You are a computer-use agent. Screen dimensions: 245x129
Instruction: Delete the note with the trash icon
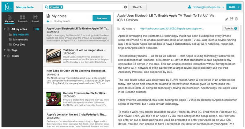pyautogui.click(x=236, y=19)
